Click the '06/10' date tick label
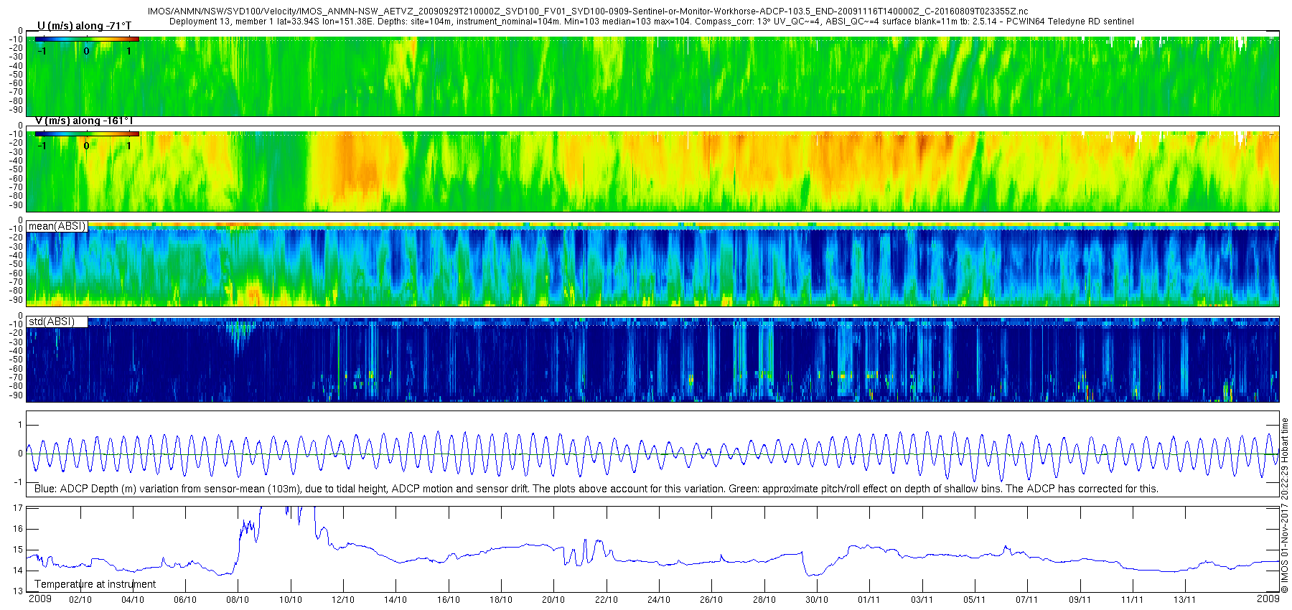The width and height of the screenshot is (1292, 610). click(x=185, y=600)
